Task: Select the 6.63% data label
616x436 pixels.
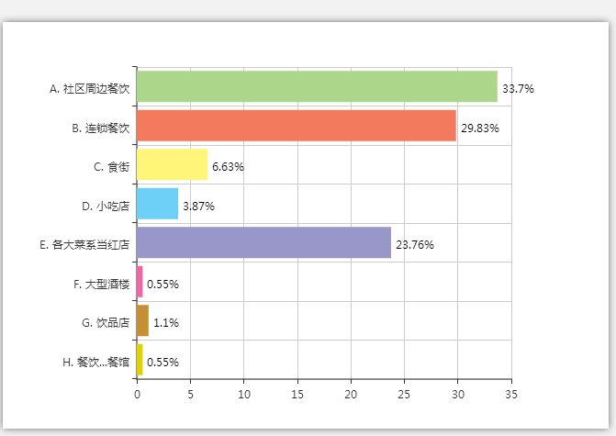Action: pyautogui.click(x=228, y=167)
